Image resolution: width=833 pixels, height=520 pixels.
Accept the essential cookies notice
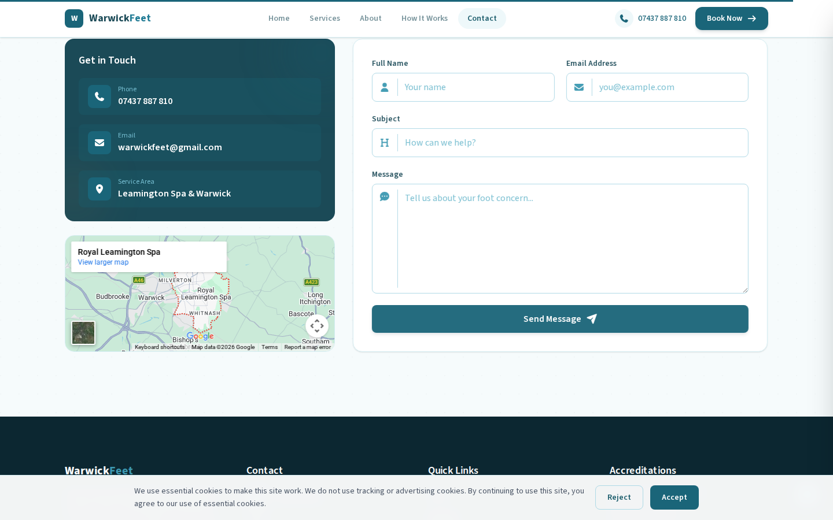tap(674, 497)
